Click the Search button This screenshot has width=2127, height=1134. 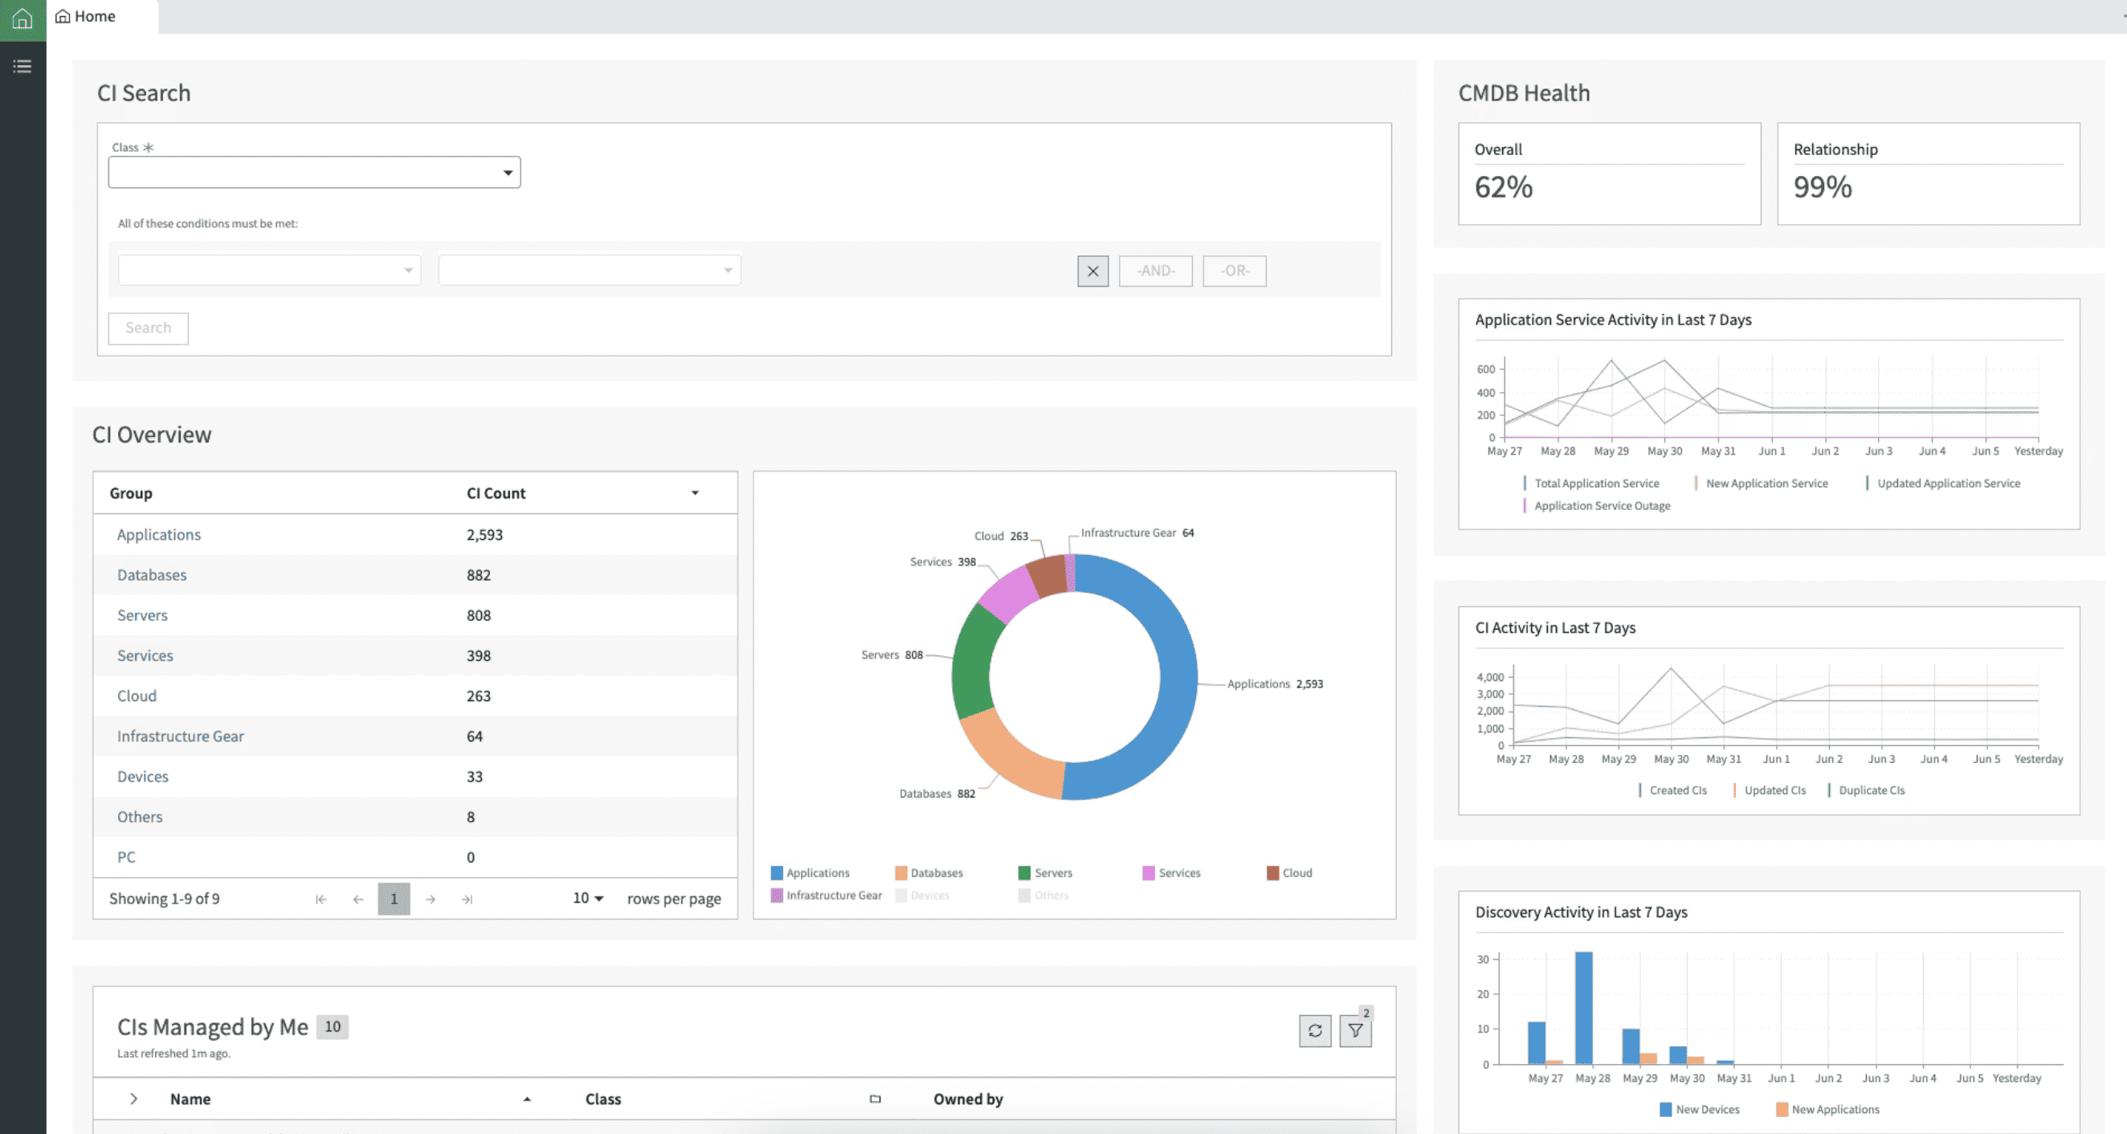tap(149, 328)
